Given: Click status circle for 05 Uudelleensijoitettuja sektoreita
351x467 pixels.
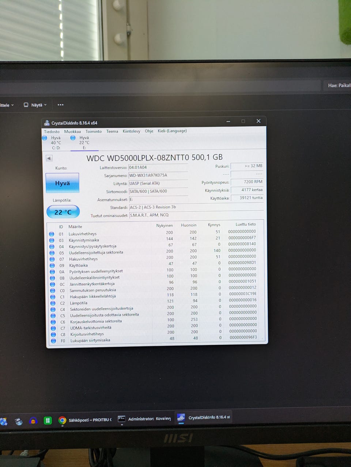Looking at the screenshot, I should 52,253.
